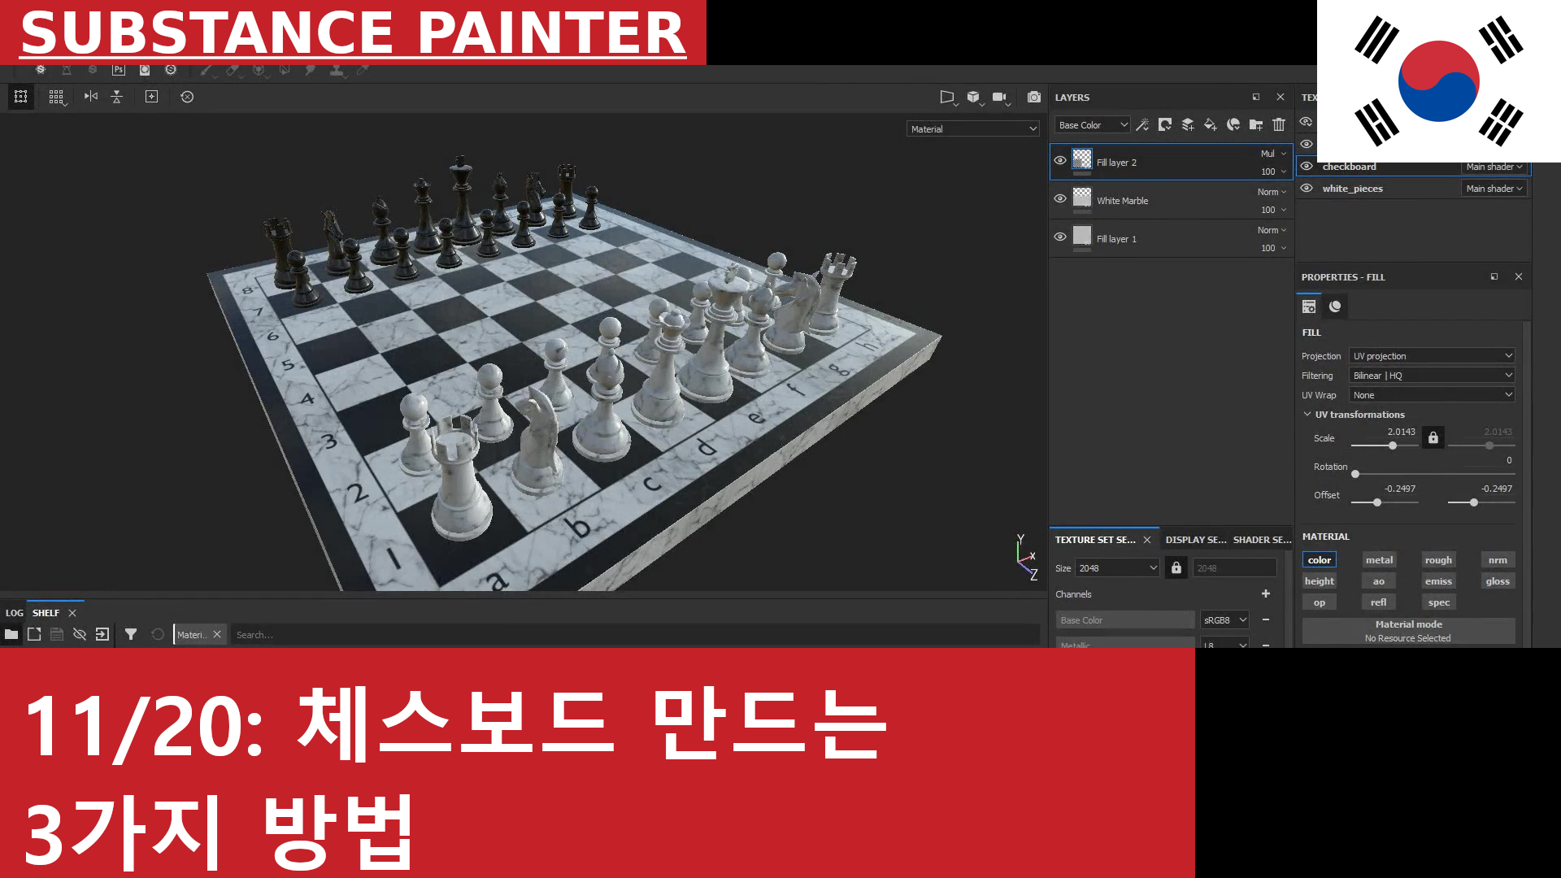Open the video camera settings icon

[1001, 97]
